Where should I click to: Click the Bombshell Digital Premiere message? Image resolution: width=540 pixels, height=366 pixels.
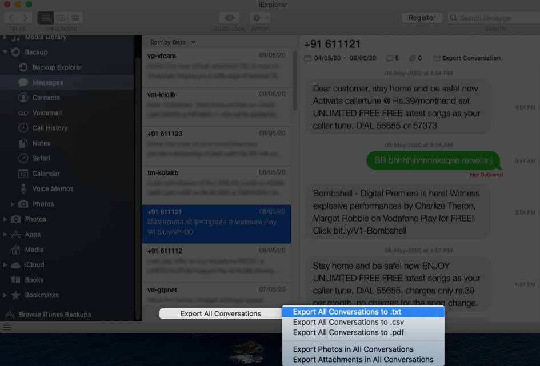tap(398, 212)
